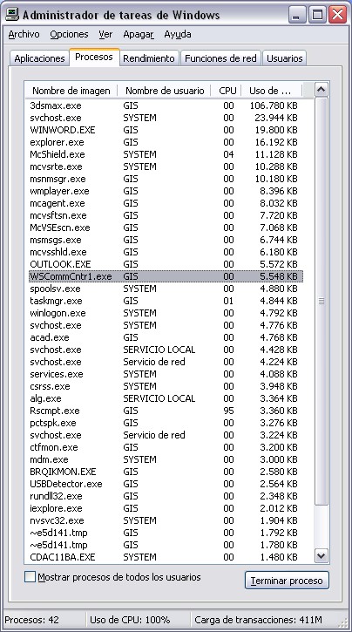Open the Apagar menu
The height and width of the screenshot is (632, 352).
tap(139, 35)
